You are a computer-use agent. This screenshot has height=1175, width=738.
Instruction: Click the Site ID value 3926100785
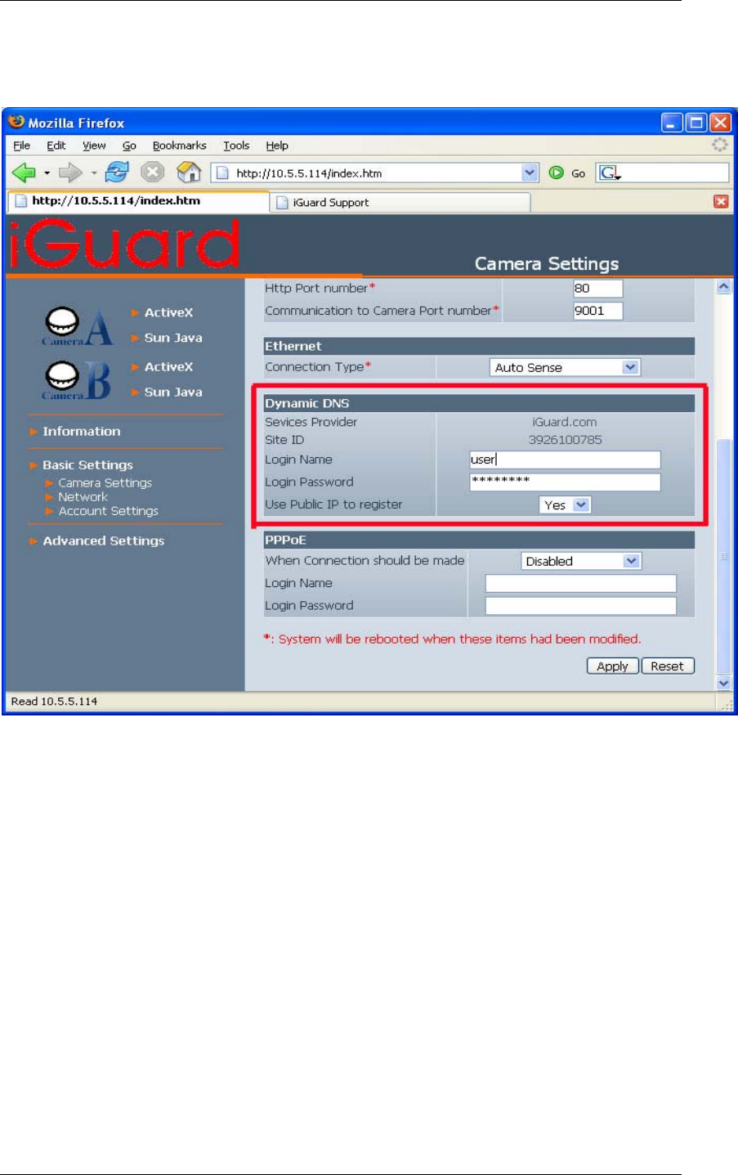[x=565, y=440]
